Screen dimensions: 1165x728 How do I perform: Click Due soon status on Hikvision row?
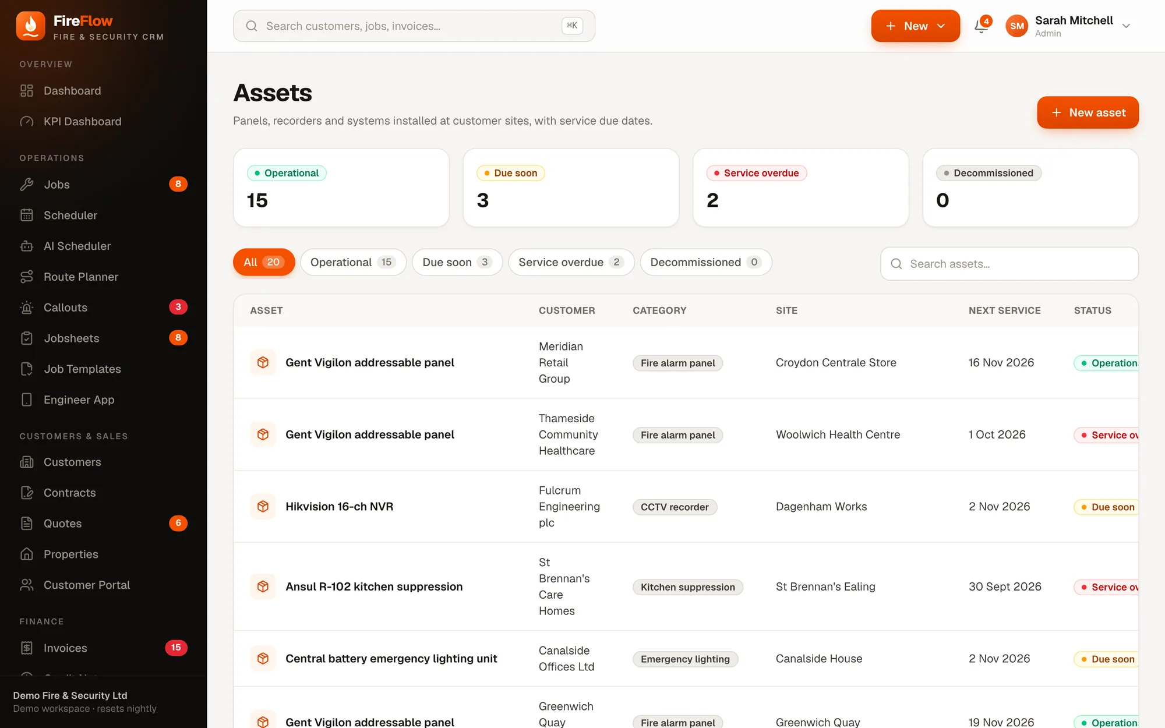pyautogui.click(x=1106, y=507)
